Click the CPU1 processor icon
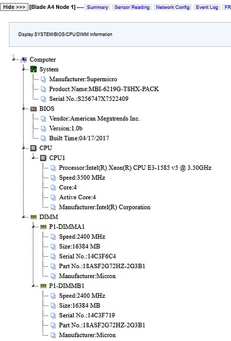 [43, 158]
